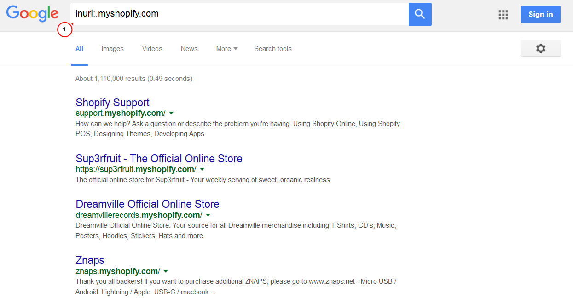This screenshot has width=573, height=303.
Task: Switch to News tab
Action: tap(189, 49)
